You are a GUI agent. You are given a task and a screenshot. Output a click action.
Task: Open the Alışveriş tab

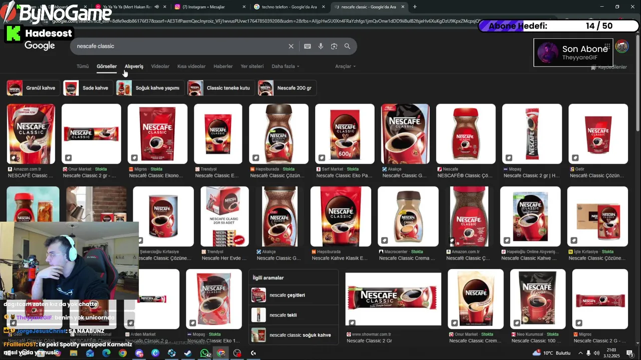134,66
